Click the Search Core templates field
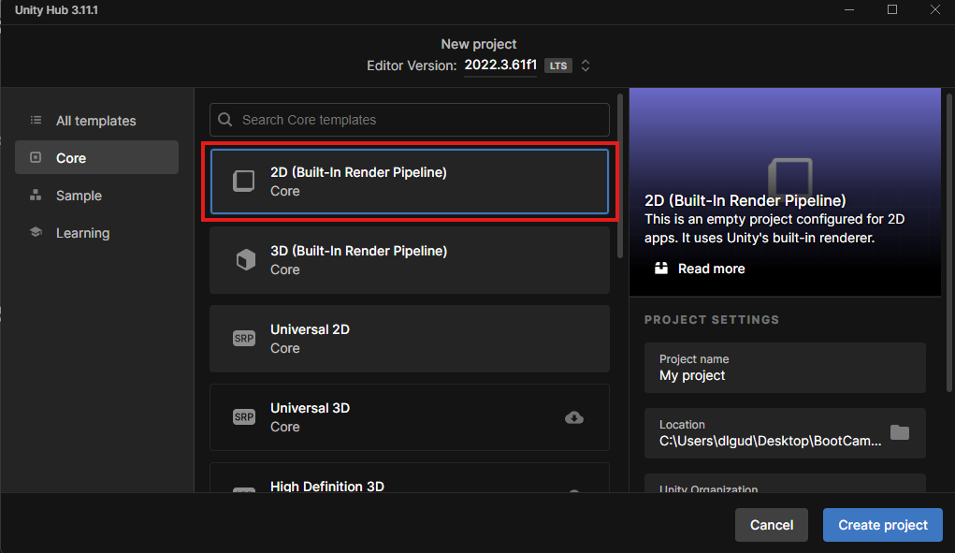The image size is (955, 553). (410, 120)
